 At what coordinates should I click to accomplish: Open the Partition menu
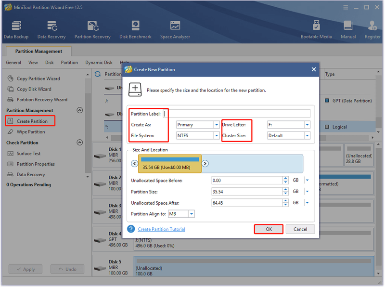pyautogui.click(x=69, y=63)
